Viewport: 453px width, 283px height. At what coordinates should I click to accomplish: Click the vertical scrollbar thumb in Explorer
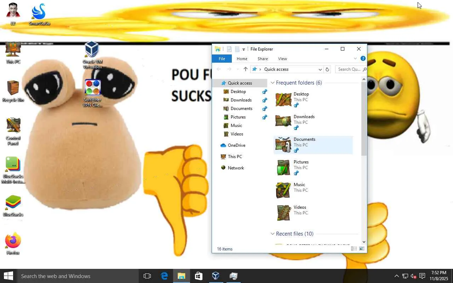[x=364, y=119]
